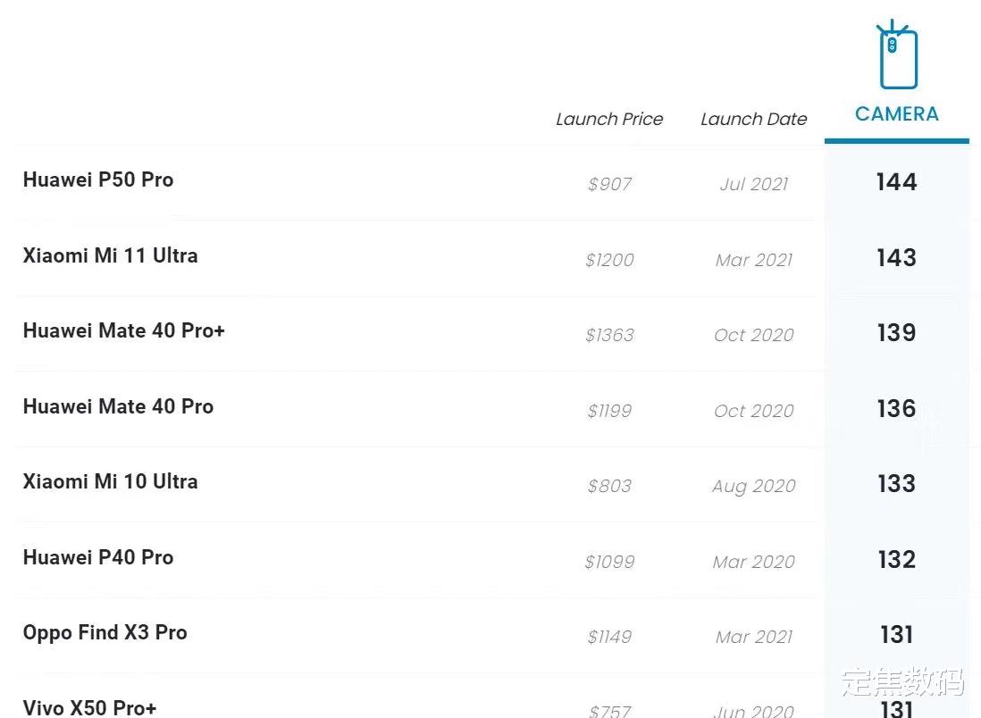This screenshot has height=718, width=981.
Task: Open the Xiaomi Mi 11 Ultra link
Action: point(110,255)
